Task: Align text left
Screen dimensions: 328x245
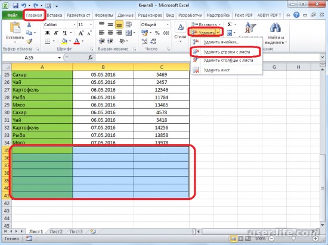Action: [101, 33]
